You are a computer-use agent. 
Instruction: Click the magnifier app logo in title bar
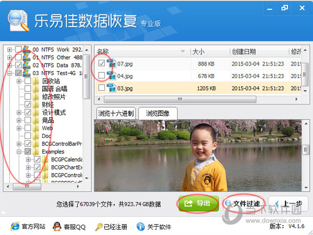tap(18, 20)
